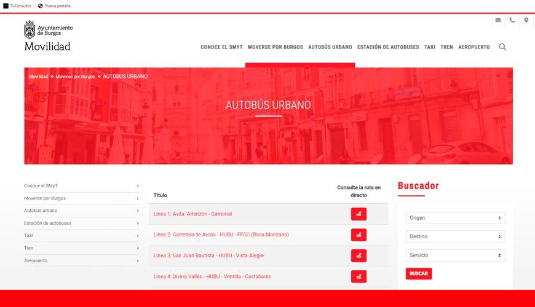Click the phone contact icon
The image size is (535, 307).
pyautogui.click(x=512, y=20)
